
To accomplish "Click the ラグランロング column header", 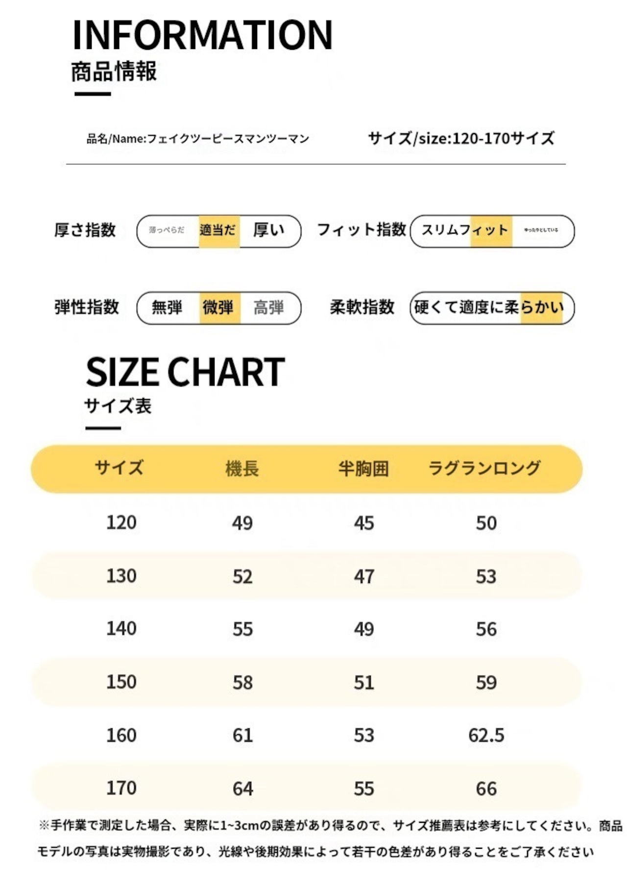I will click(x=484, y=468).
